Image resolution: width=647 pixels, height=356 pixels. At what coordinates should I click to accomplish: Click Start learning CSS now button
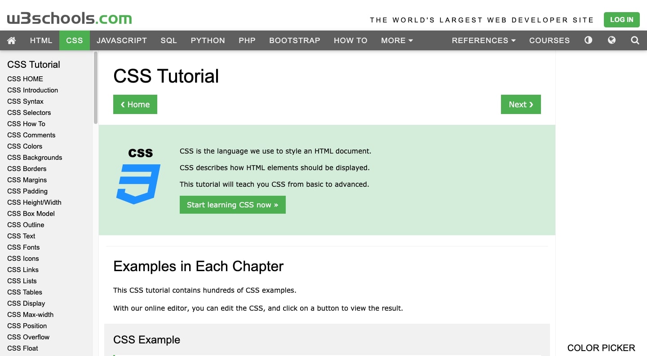point(233,205)
